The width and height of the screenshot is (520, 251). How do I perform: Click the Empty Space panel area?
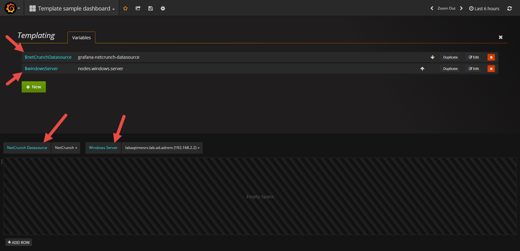(260, 196)
